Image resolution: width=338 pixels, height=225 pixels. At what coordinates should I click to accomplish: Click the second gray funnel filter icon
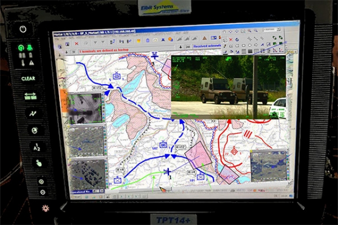103,42
